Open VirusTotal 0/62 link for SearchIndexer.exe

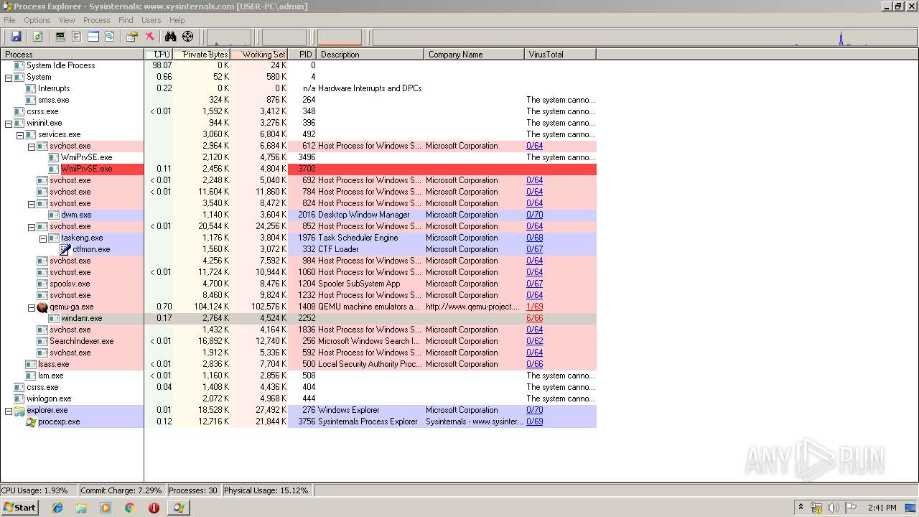pos(535,341)
